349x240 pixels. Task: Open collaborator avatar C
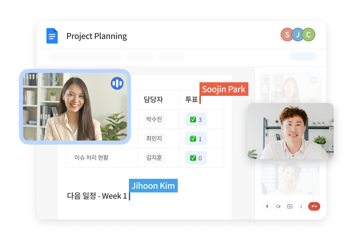tap(308, 34)
